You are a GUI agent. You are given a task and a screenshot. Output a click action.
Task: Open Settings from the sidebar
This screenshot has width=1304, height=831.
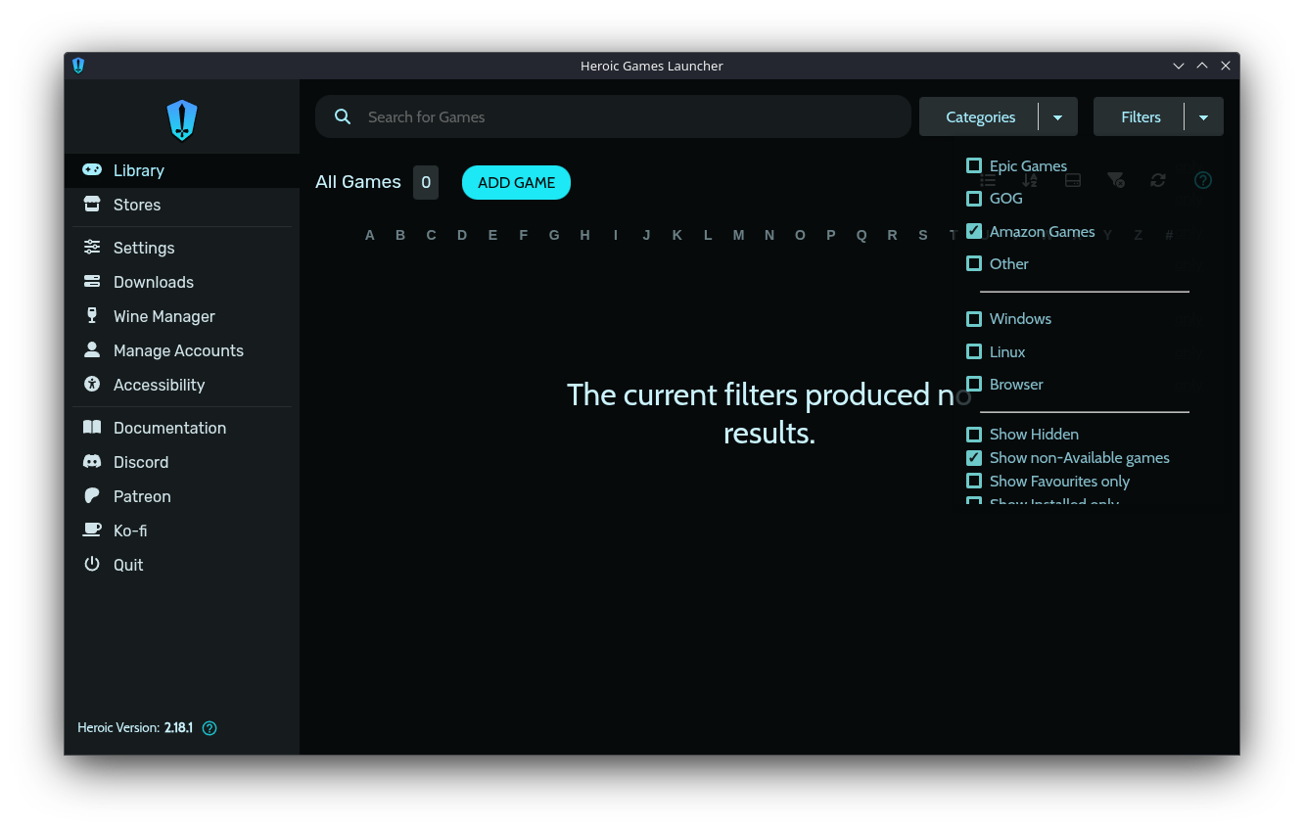click(182, 248)
